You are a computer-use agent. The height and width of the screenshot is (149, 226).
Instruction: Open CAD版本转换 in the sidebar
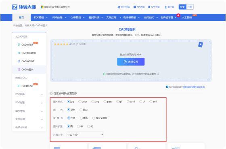coord(29,53)
